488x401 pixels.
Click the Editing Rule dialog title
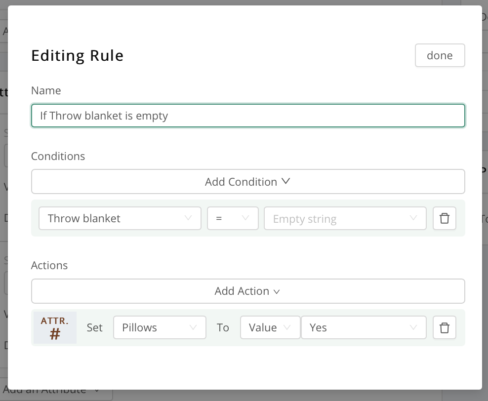coord(77,55)
